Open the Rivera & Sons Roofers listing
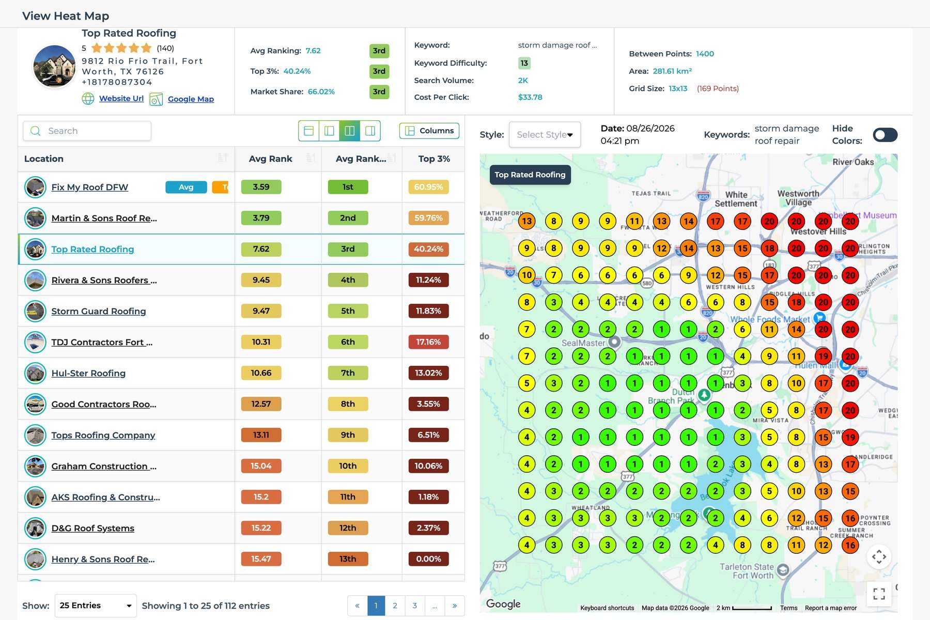Image resolution: width=930 pixels, height=620 pixels. (x=104, y=280)
